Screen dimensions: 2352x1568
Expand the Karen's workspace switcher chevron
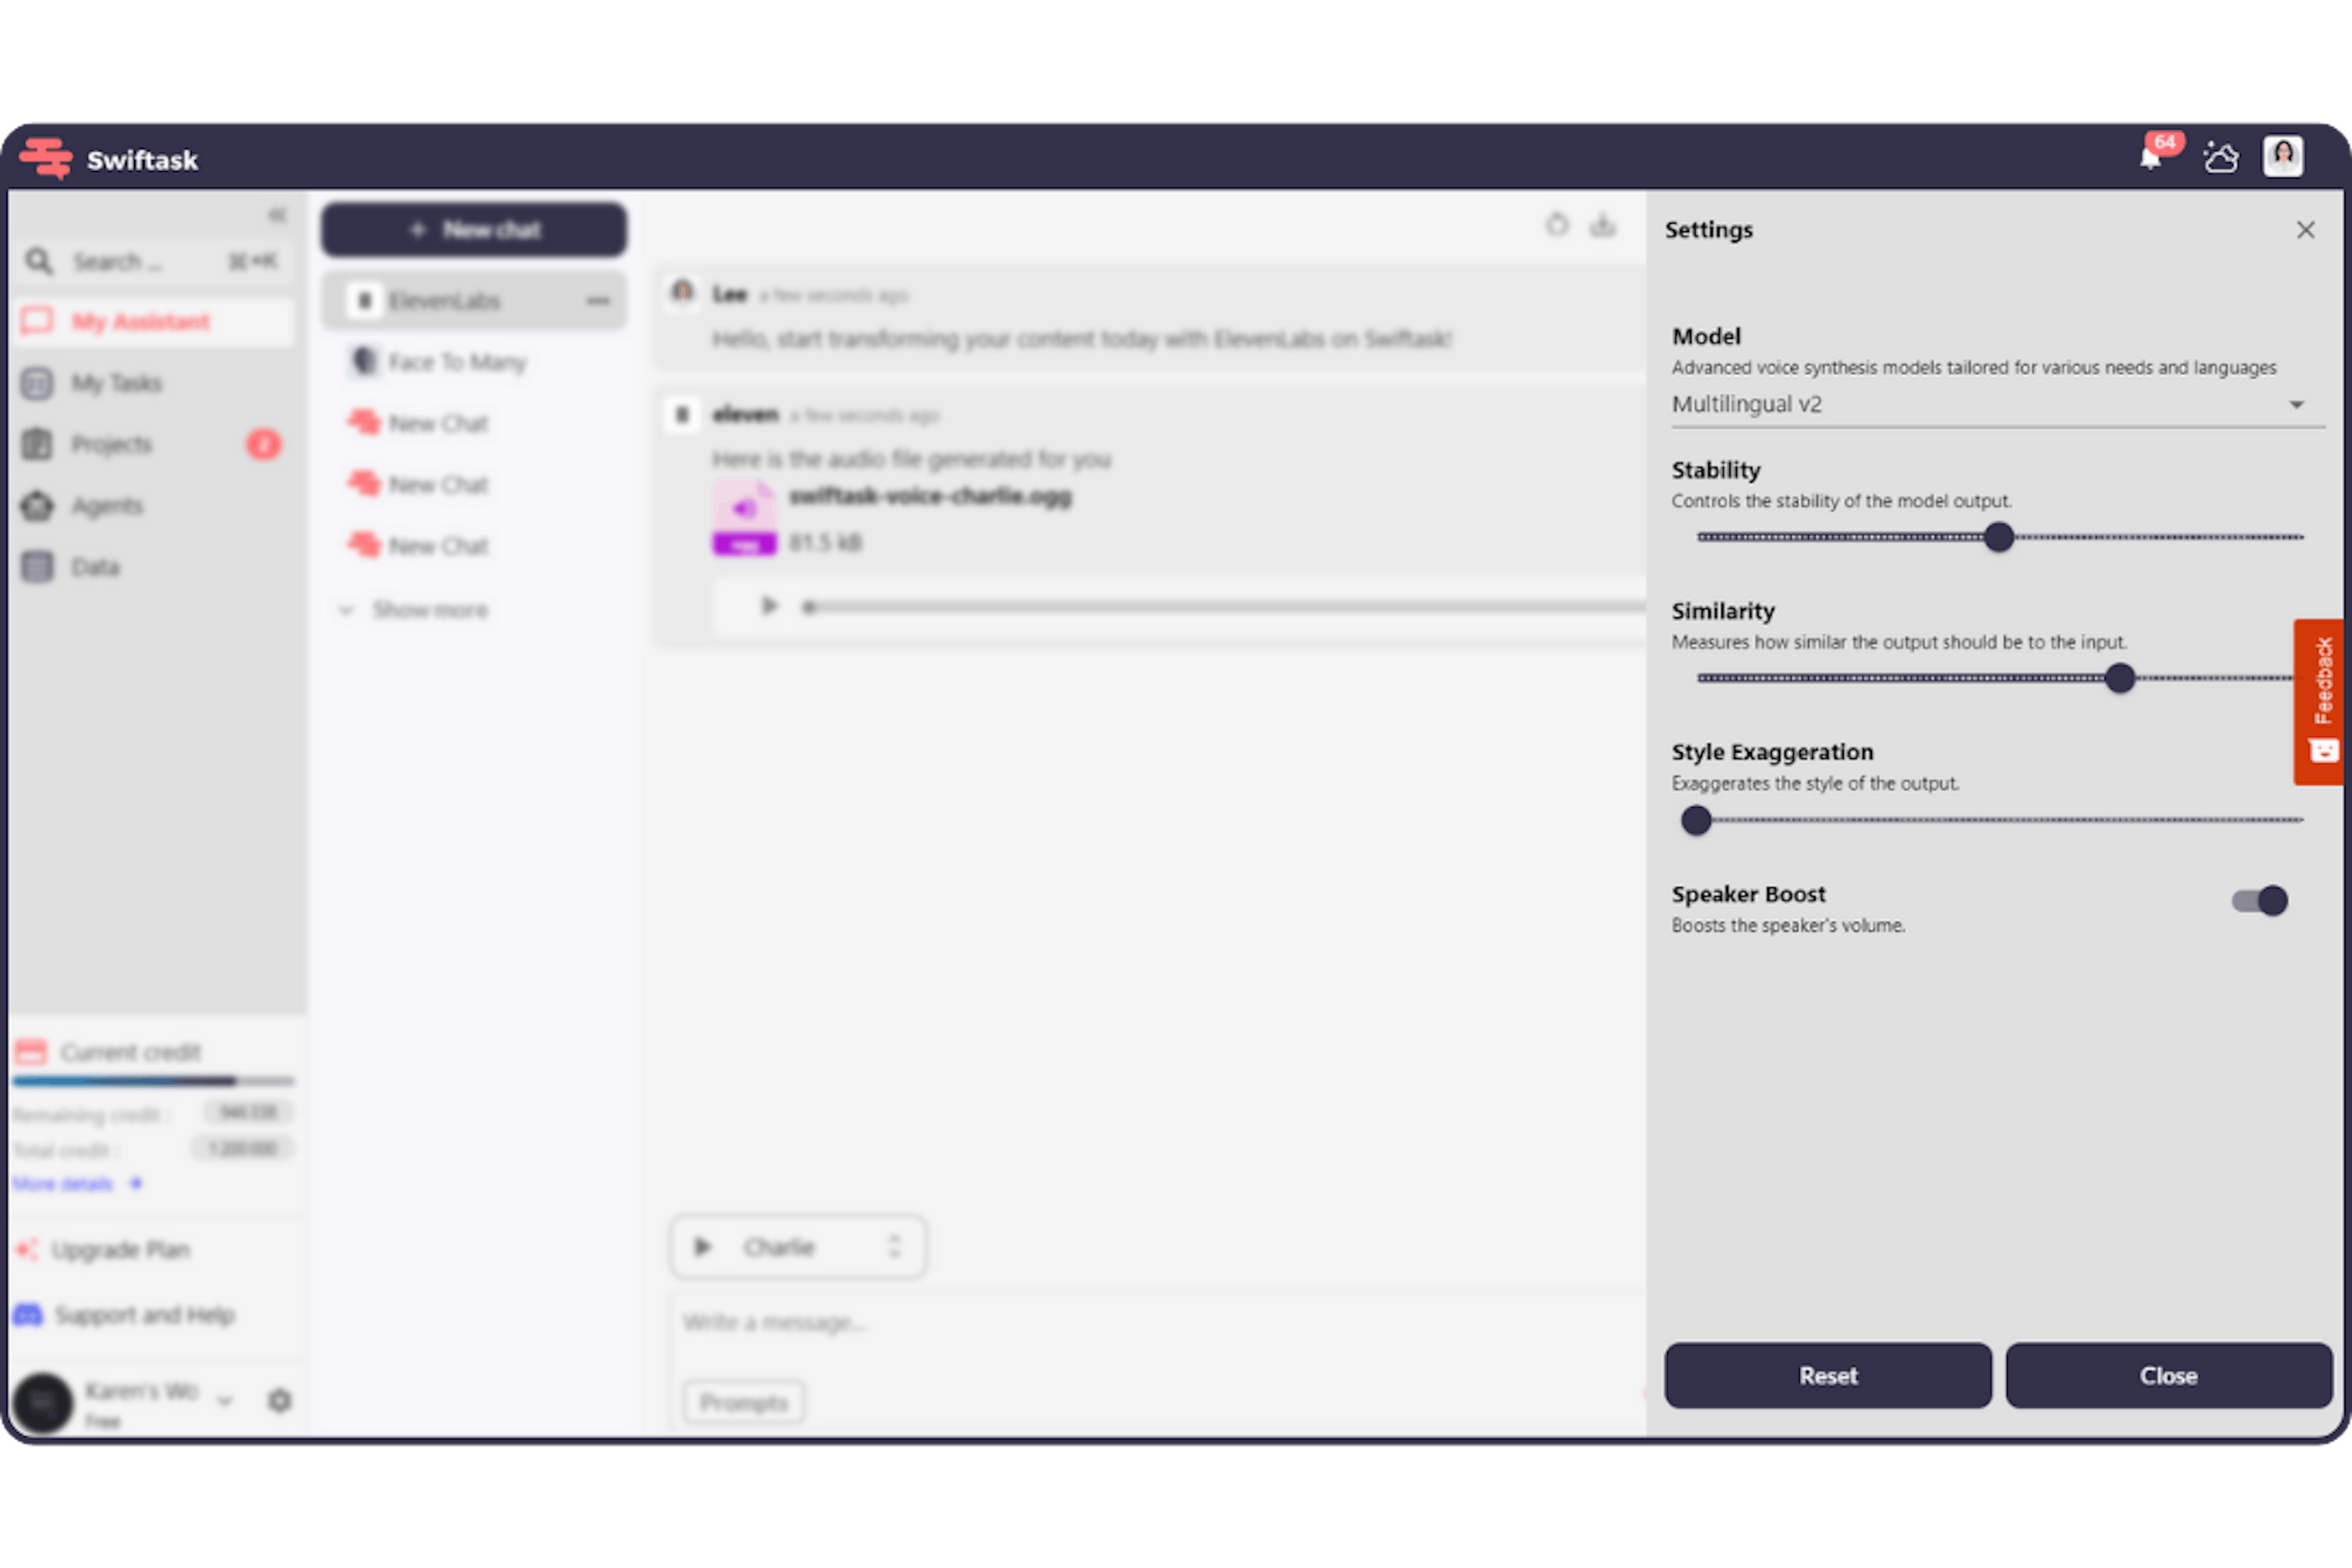[225, 1401]
